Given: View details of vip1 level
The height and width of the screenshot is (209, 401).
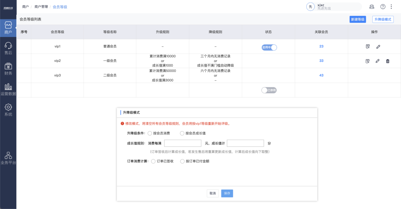Looking at the screenshot, I should [368, 46].
